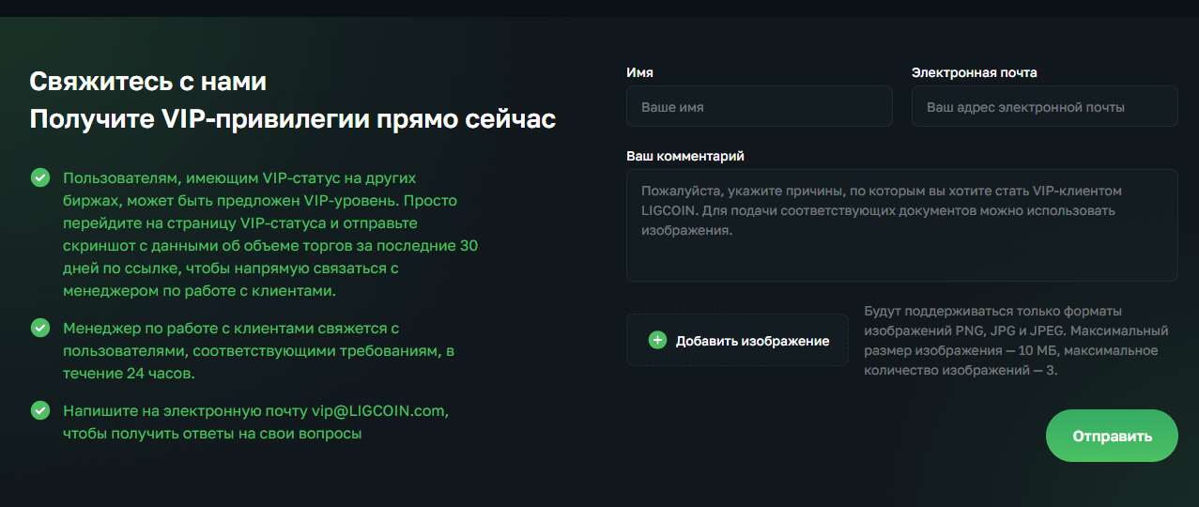The height and width of the screenshot is (507, 1199).
Task: Click the 'Имя' field label
Action: coord(639,72)
